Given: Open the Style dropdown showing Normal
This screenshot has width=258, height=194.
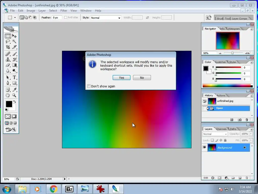Looking at the screenshot, I should click(x=106, y=18).
